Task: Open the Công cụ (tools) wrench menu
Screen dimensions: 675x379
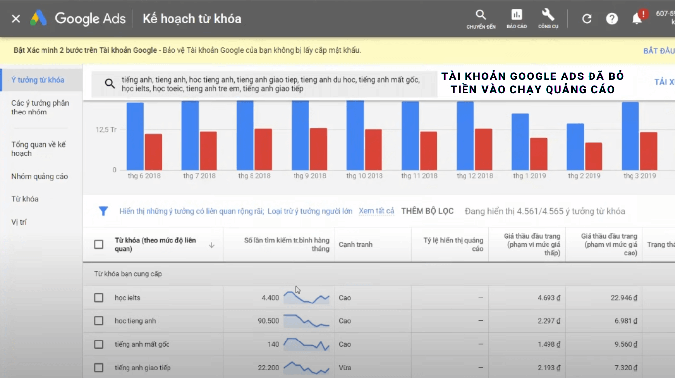Action: [548, 18]
